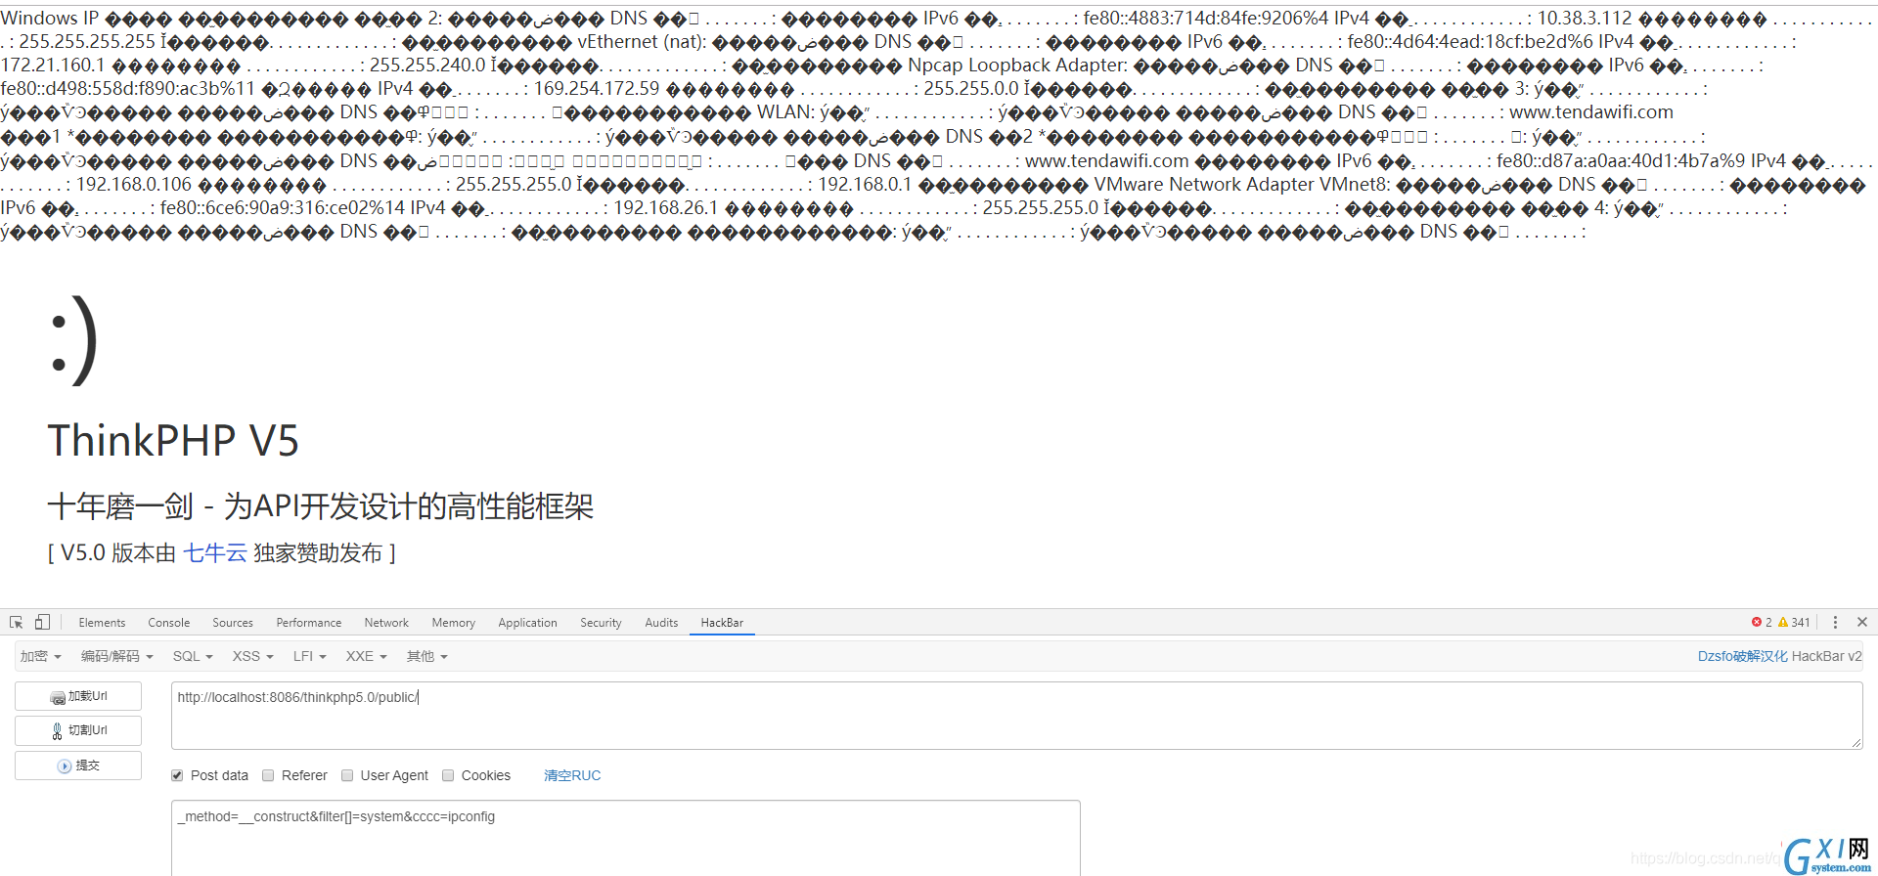Viewport: 1878px width, 876px height.
Task: Submit the request with 提交 button
Action: point(78,766)
